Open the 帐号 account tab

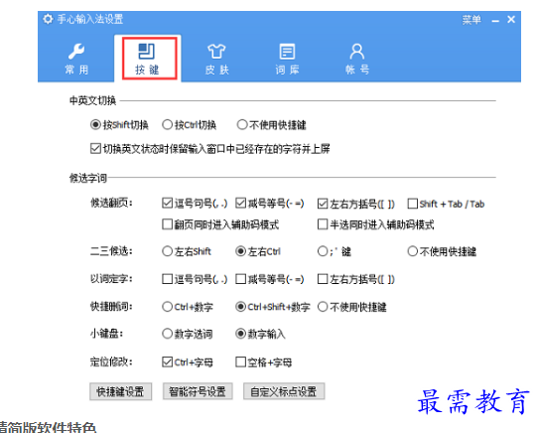click(x=357, y=59)
